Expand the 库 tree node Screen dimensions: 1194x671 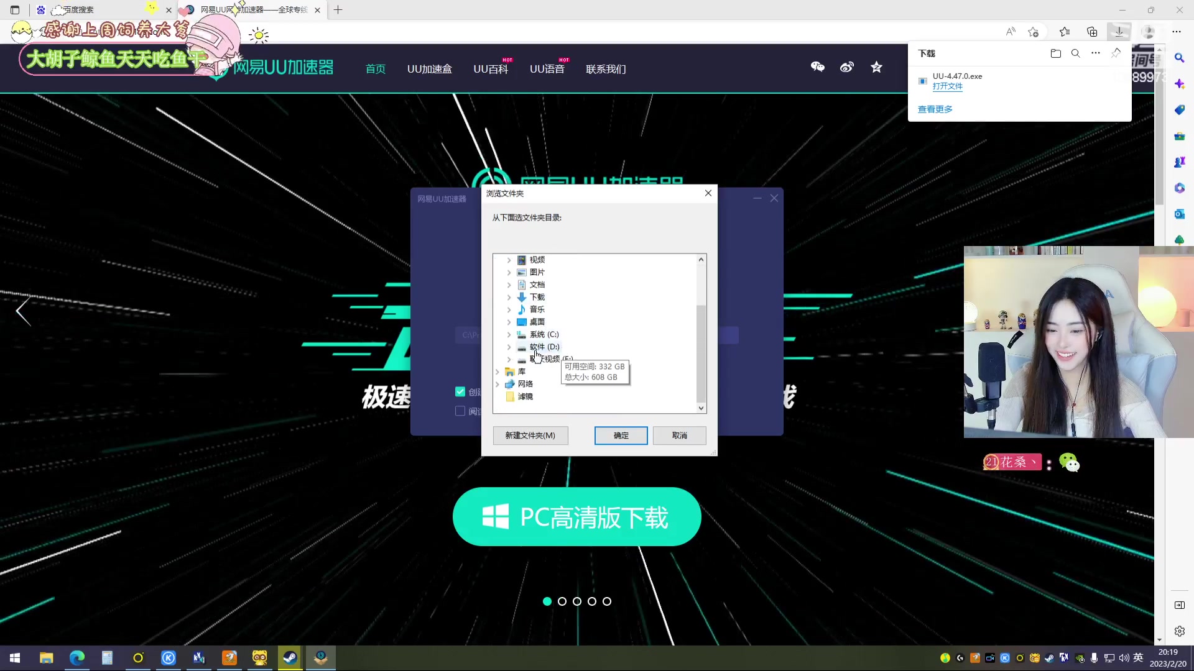point(497,372)
